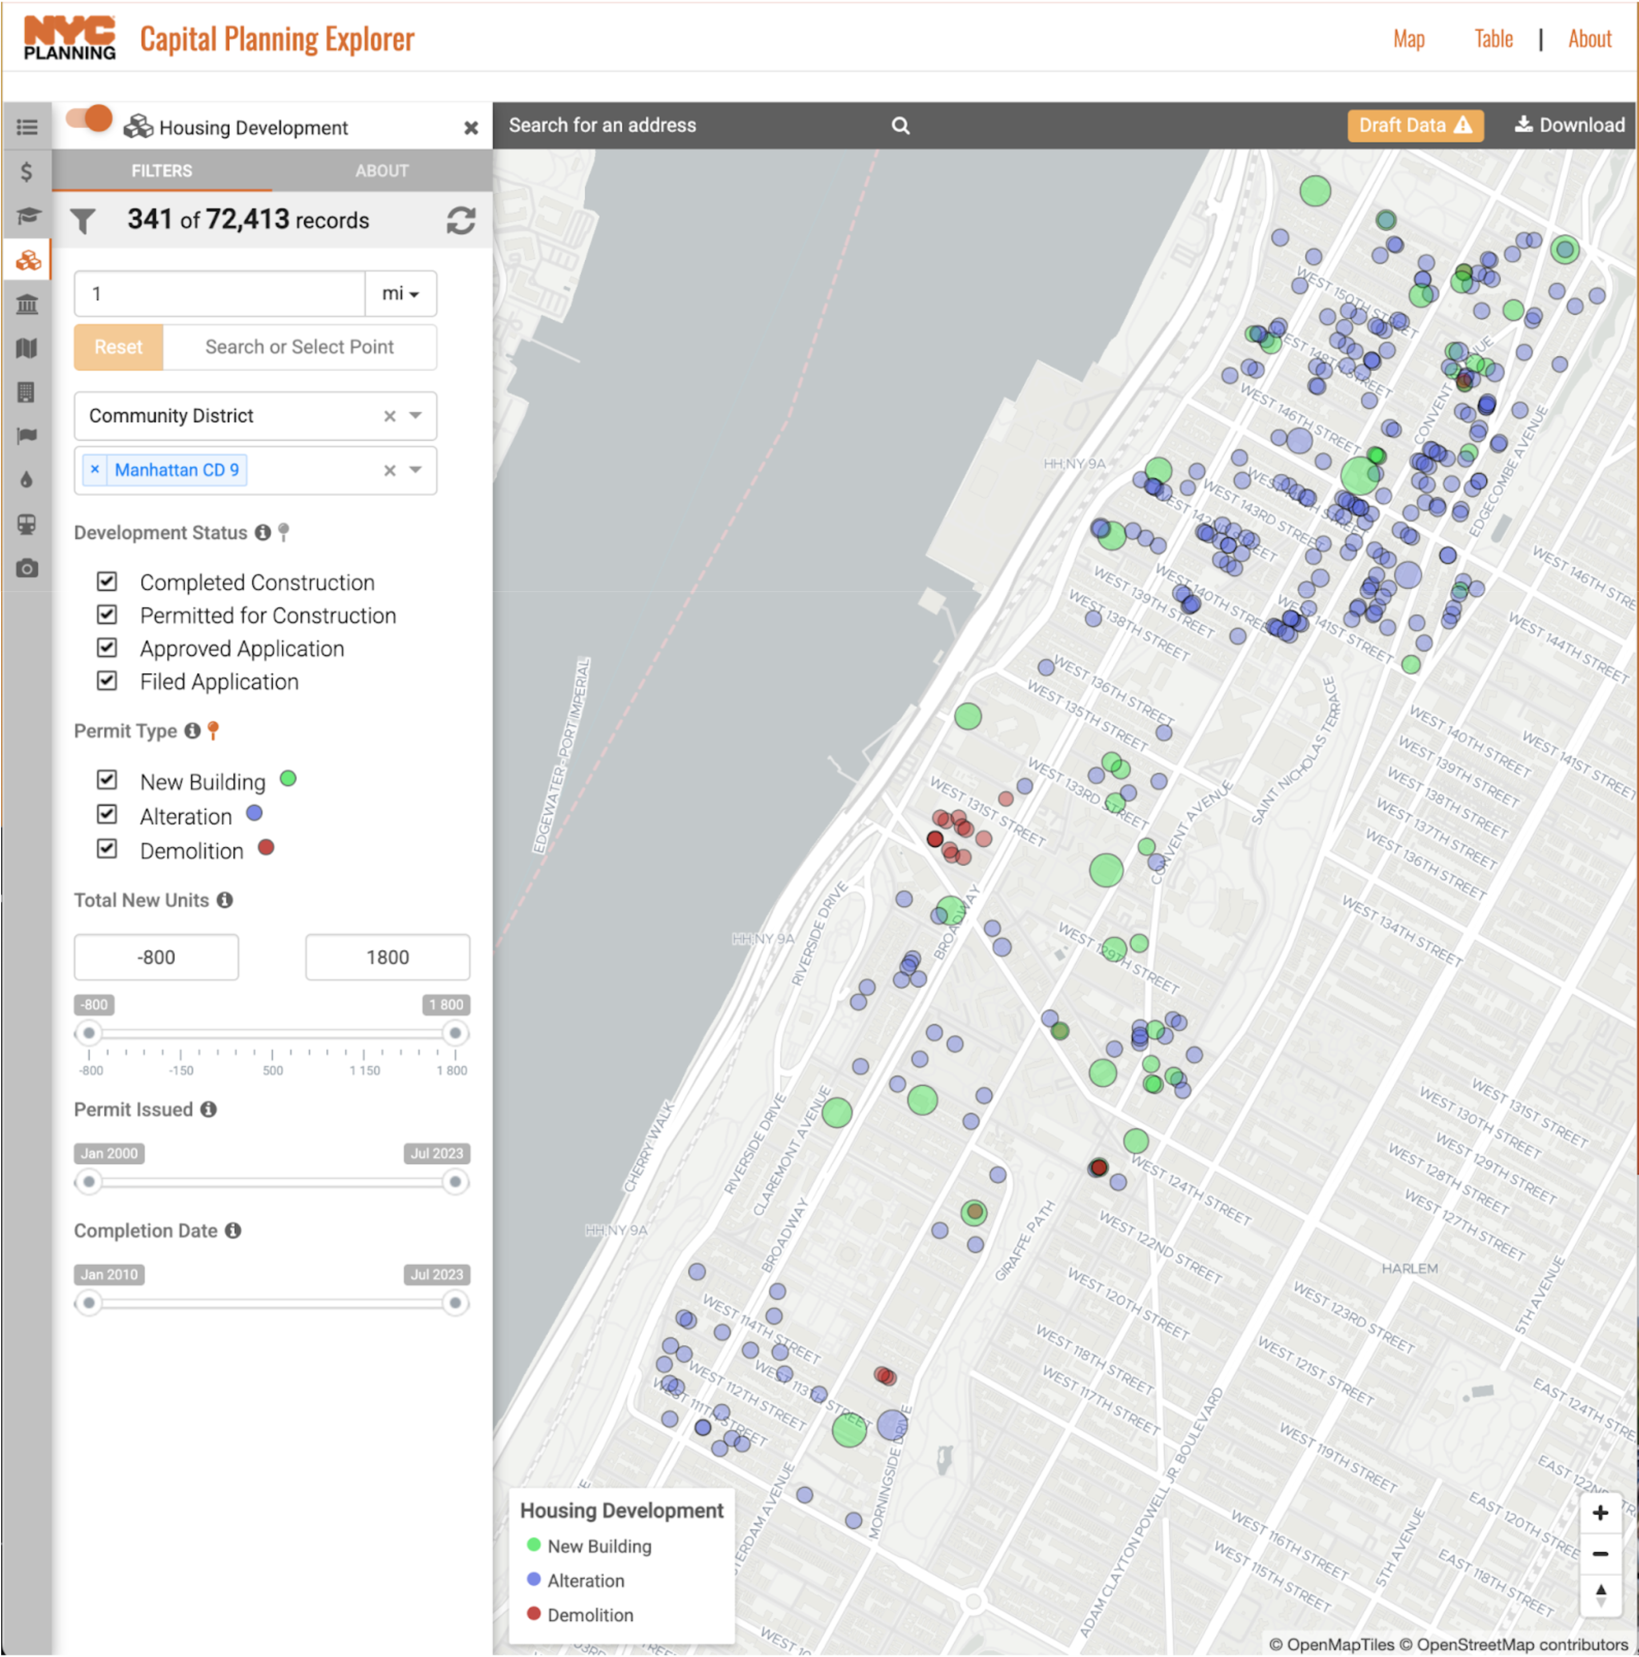Open the water droplet sidebar icon
The height and width of the screenshot is (1657, 1639).
point(27,479)
